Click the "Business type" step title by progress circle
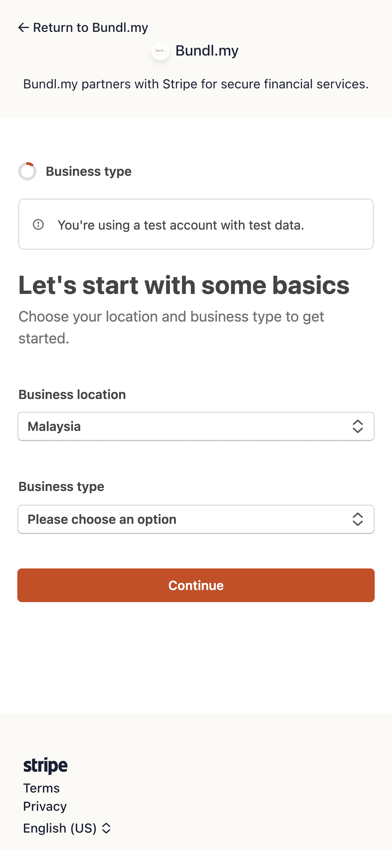This screenshot has width=392, height=849. [88, 171]
